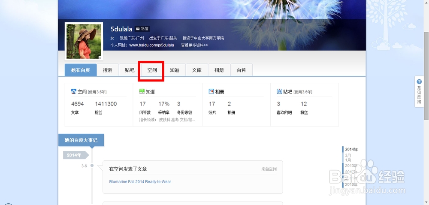
Task: Open the 百科 tab
Action: tap(241, 70)
